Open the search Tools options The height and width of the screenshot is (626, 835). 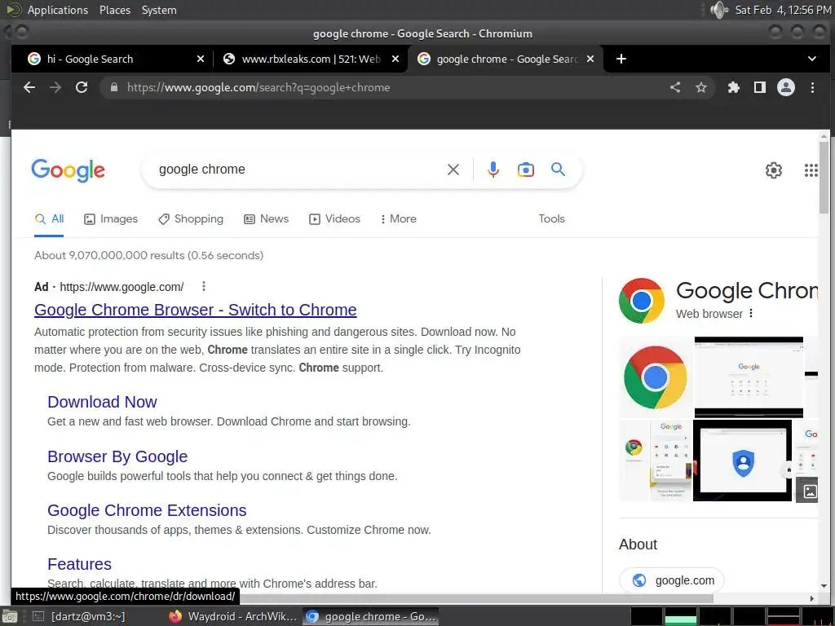click(x=551, y=218)
